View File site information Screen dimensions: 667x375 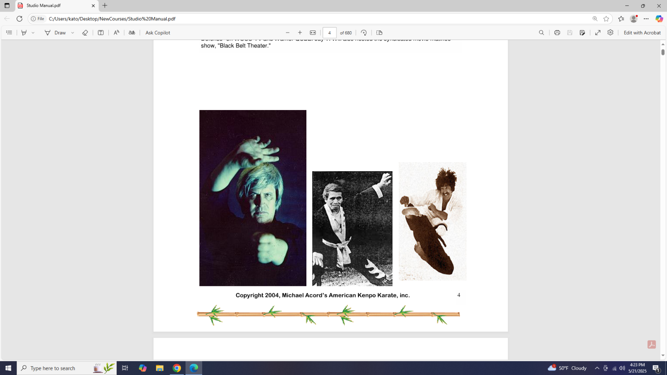click(38, 19)
